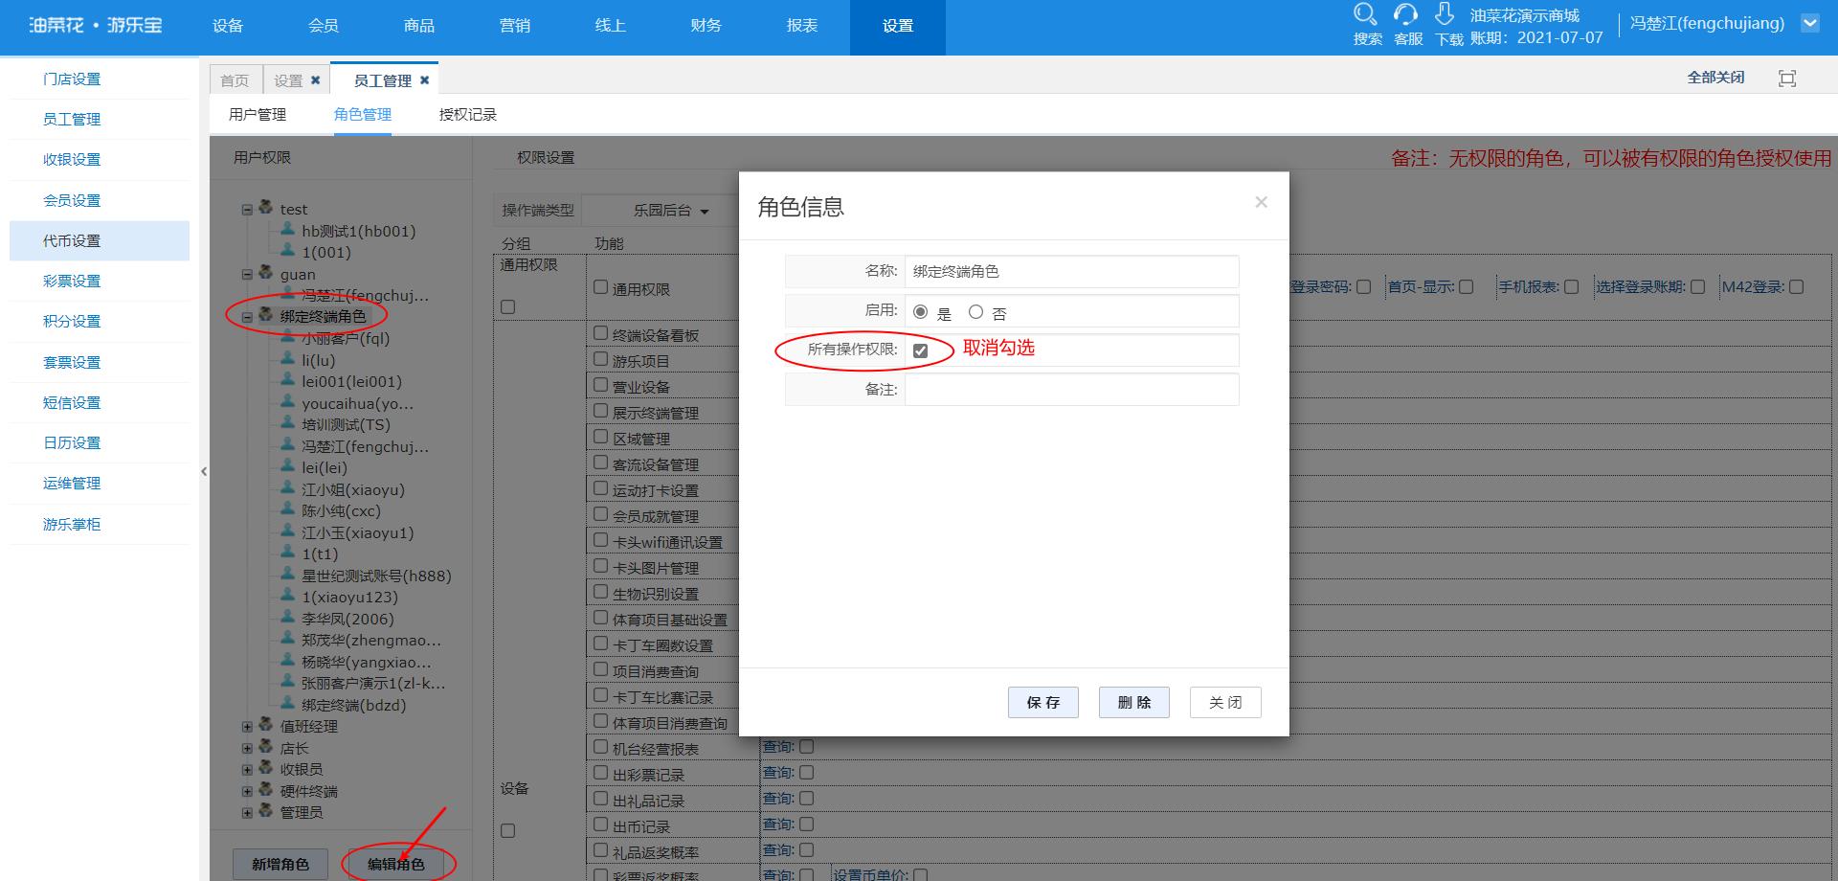The image size is (1838, 881).
Task: Check the 终端设备看板 checkbox
Action: coord(600,332)
